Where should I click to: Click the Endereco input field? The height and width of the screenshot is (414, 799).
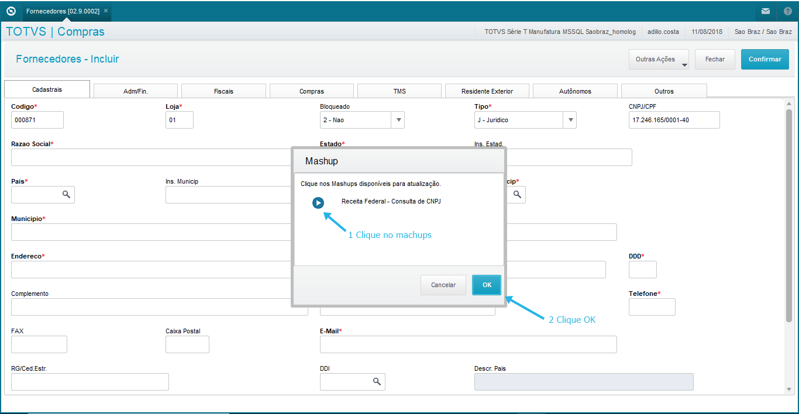point(152,270)
